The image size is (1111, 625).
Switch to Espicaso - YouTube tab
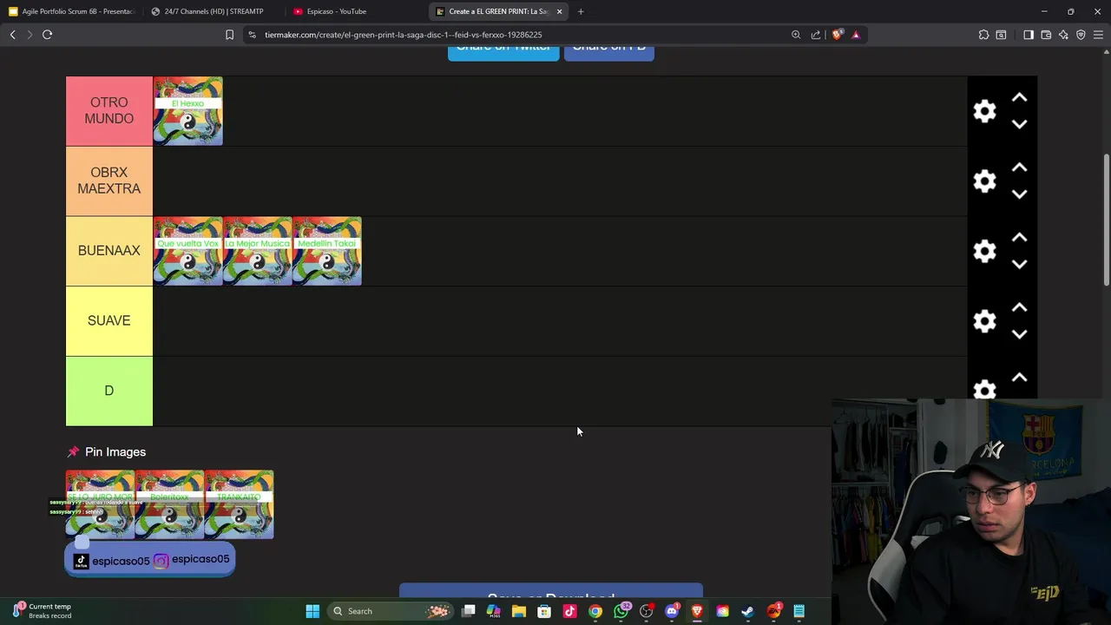point(337,11)
